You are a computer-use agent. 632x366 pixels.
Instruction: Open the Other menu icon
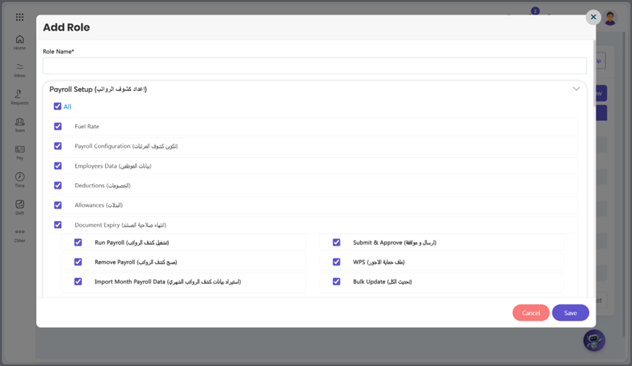[x=20, y=232]
